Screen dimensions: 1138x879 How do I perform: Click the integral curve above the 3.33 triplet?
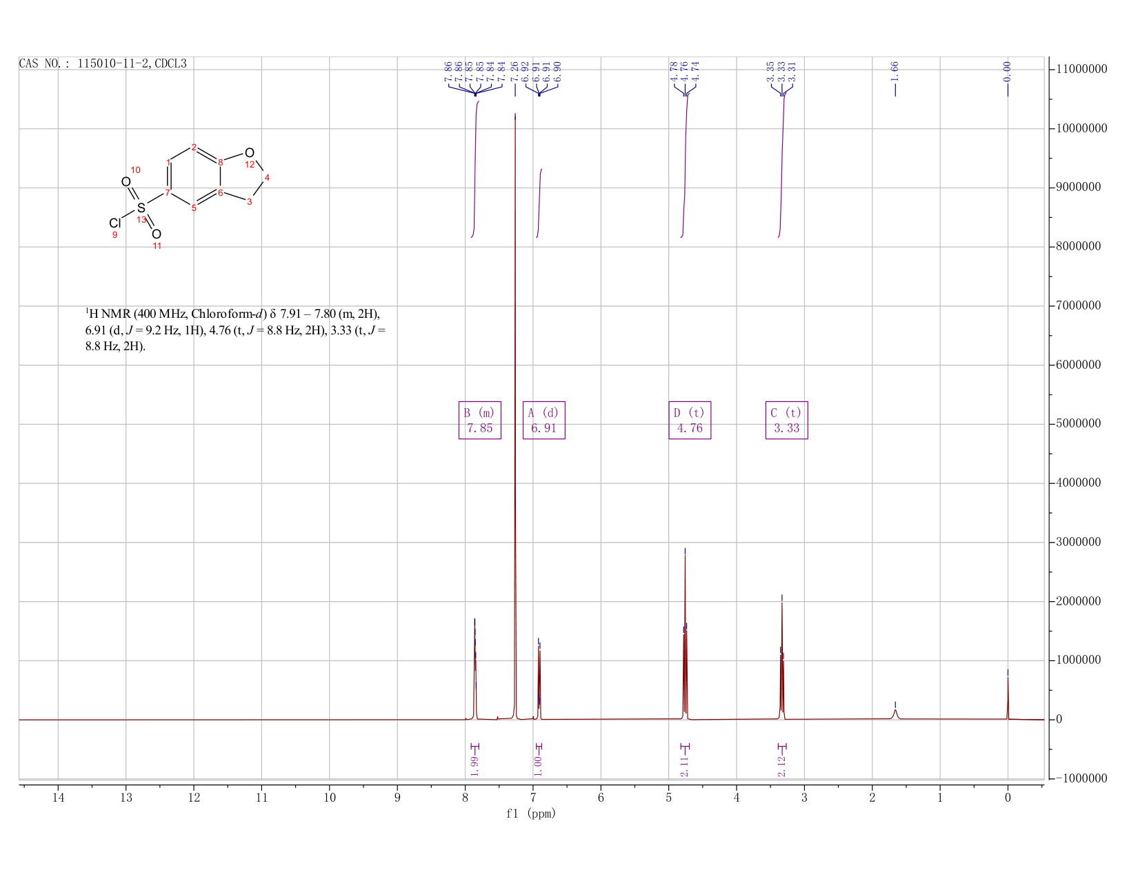click(x=781, y=165)
